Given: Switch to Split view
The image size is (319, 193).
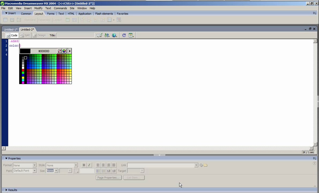Looking at the screenshot, I should pyautogui.click(x=25, y=35).
